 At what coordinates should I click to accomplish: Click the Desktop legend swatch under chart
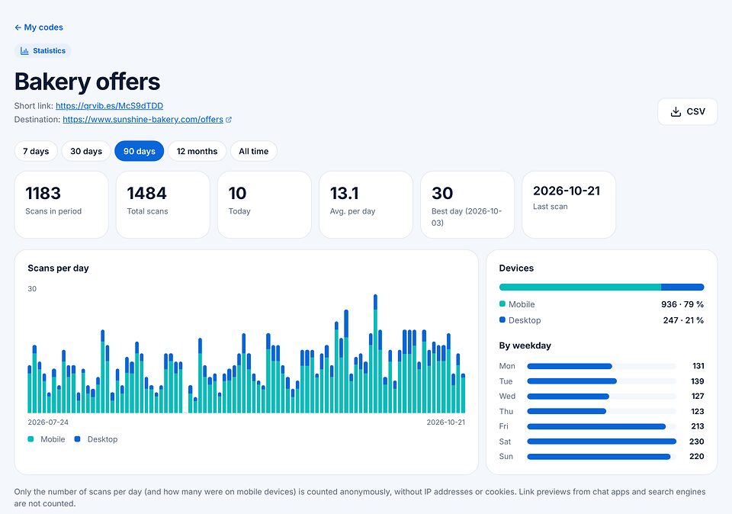(78, 439)
